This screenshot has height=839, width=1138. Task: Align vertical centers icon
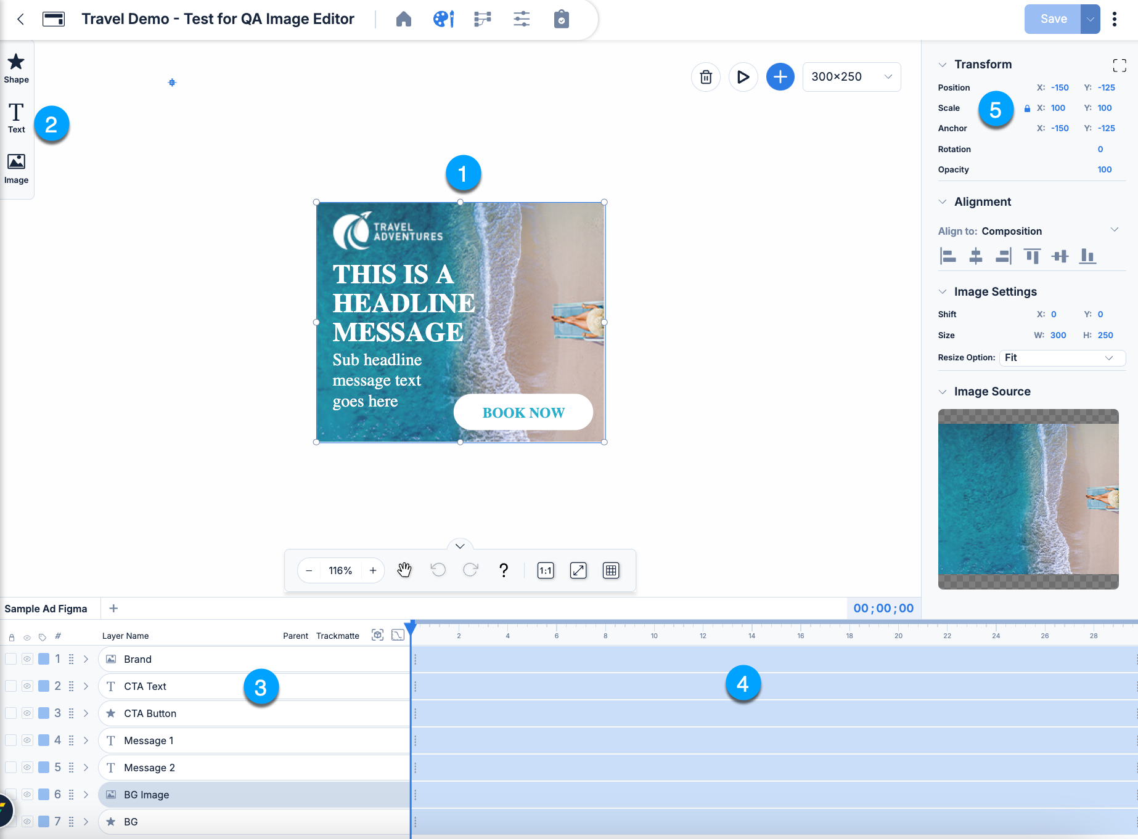pyautogui.click(x=1060, y=256)
